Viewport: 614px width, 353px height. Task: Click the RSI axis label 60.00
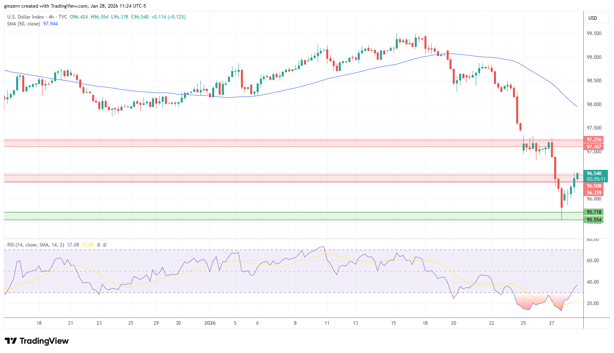[x=593, y=261]
